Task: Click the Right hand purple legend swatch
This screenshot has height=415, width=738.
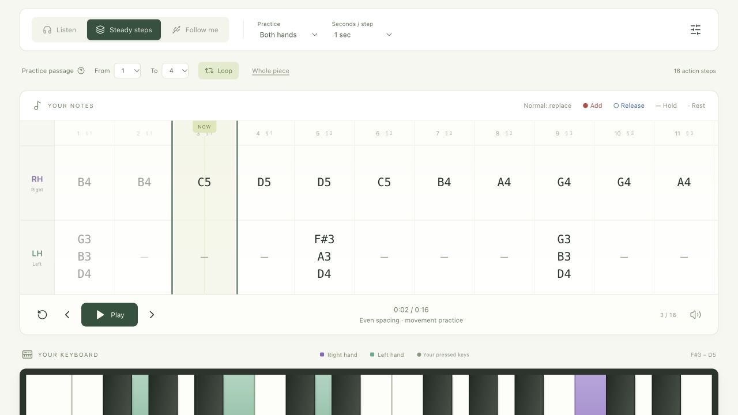Action: [x=322, y=354]
